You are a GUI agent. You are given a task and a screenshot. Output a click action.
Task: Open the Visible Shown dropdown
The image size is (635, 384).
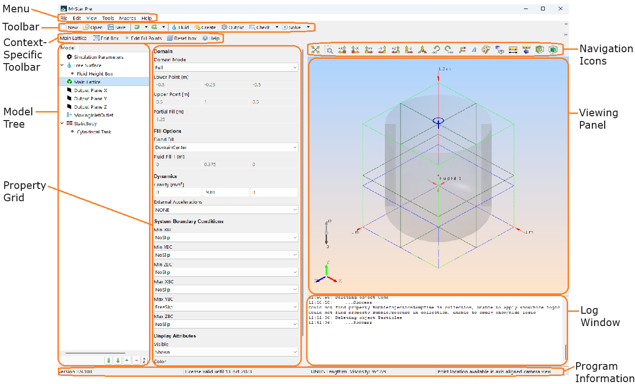point(226,352)
